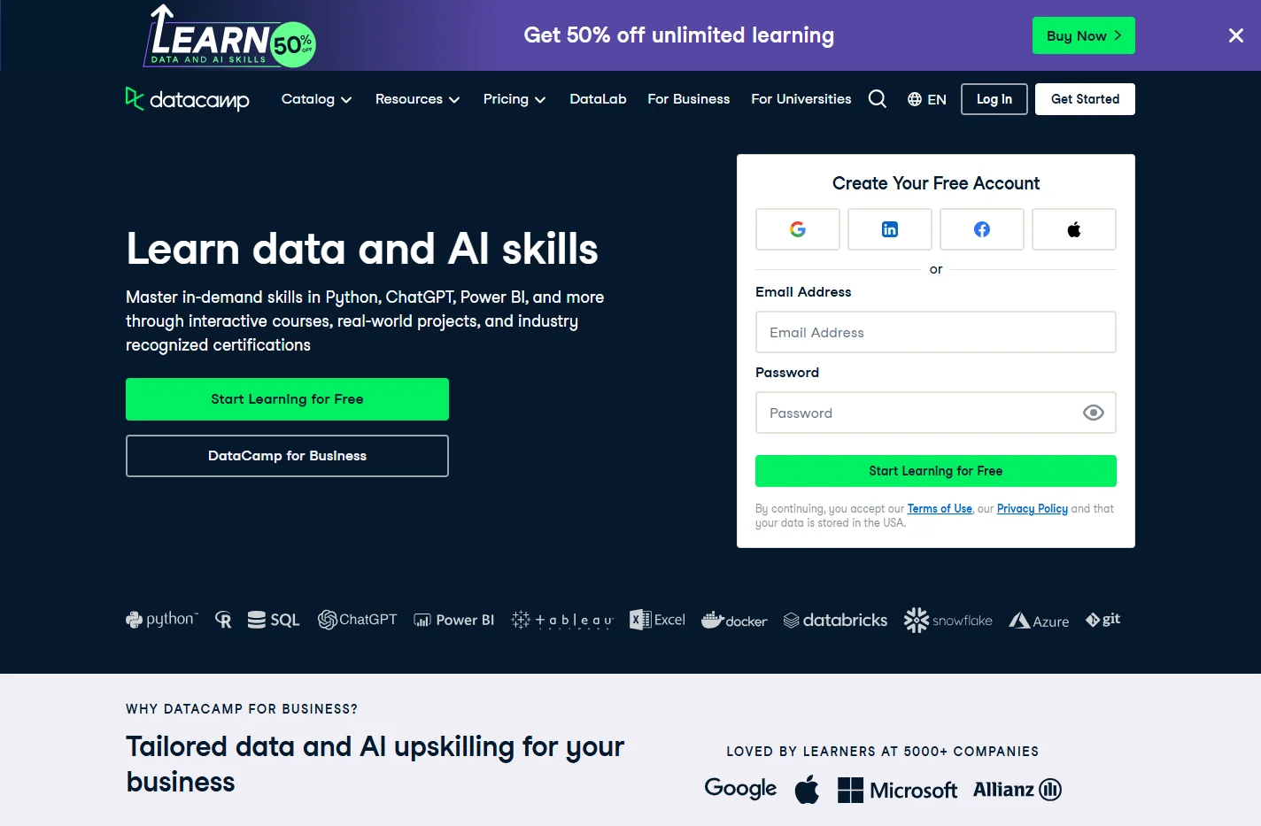Screen dimensions: 1261x826
Task: Submit form with Start Learning for Free
Action: 936,471
